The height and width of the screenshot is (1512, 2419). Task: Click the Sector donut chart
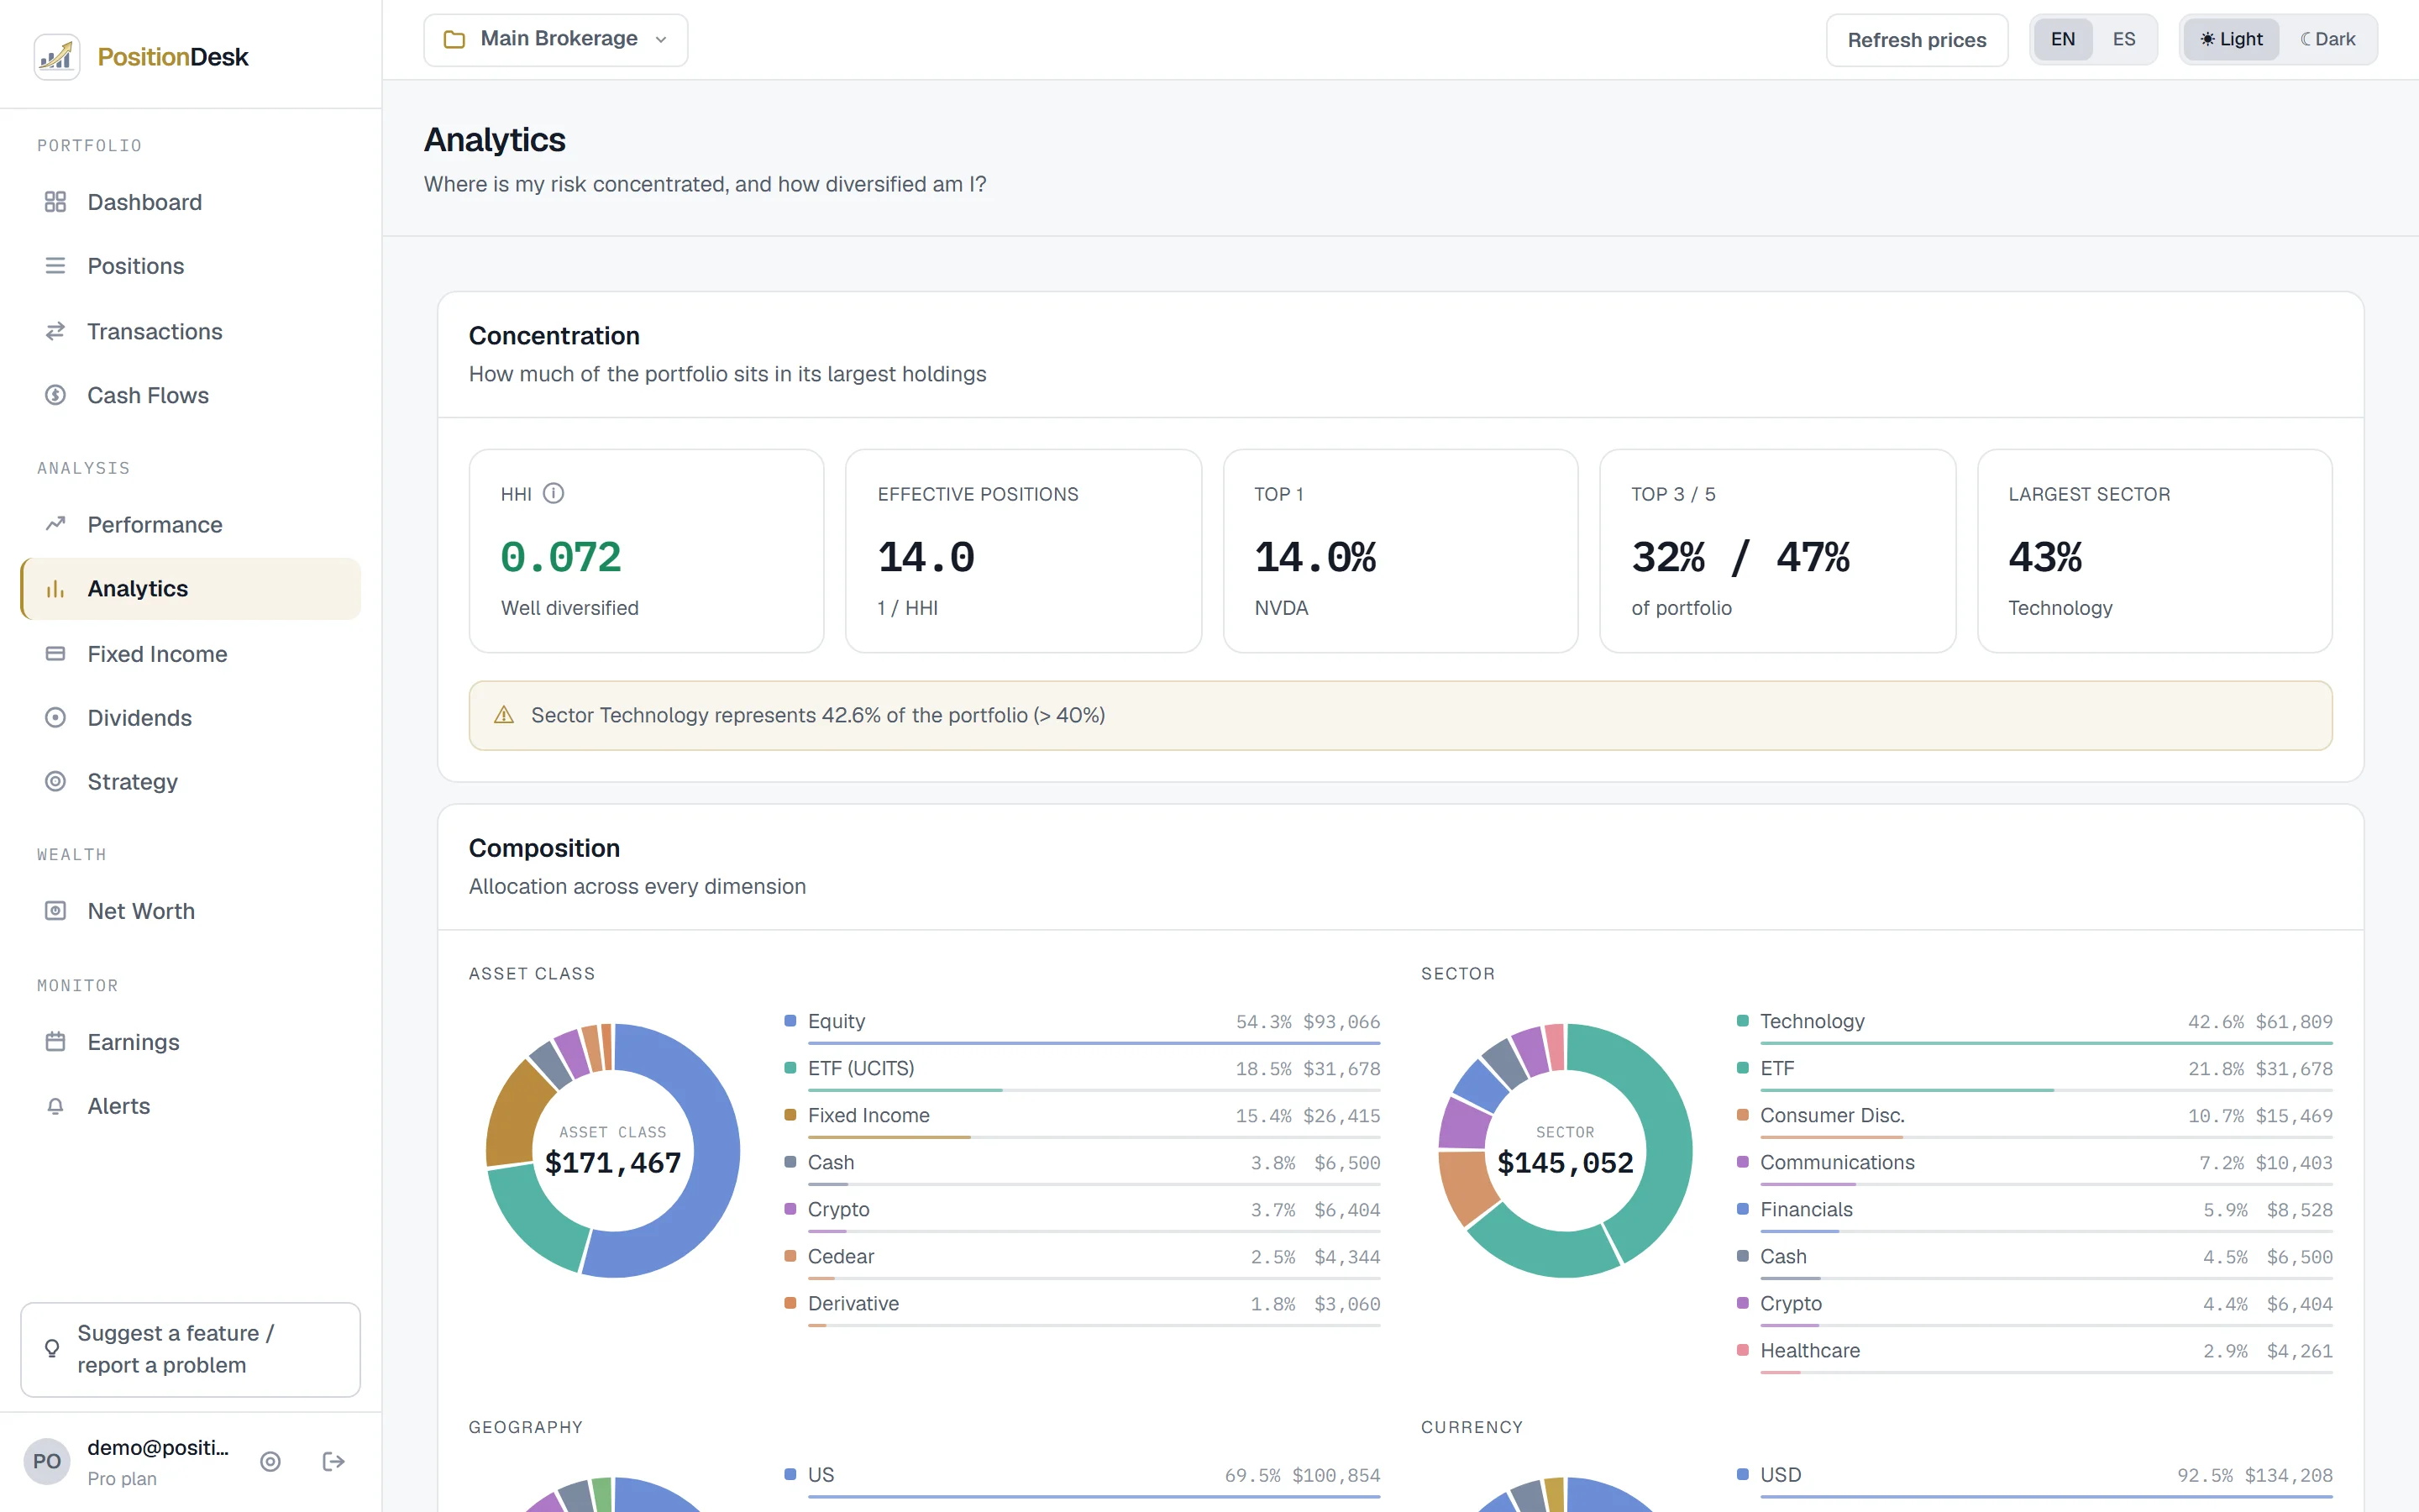pos(1566,1150)
